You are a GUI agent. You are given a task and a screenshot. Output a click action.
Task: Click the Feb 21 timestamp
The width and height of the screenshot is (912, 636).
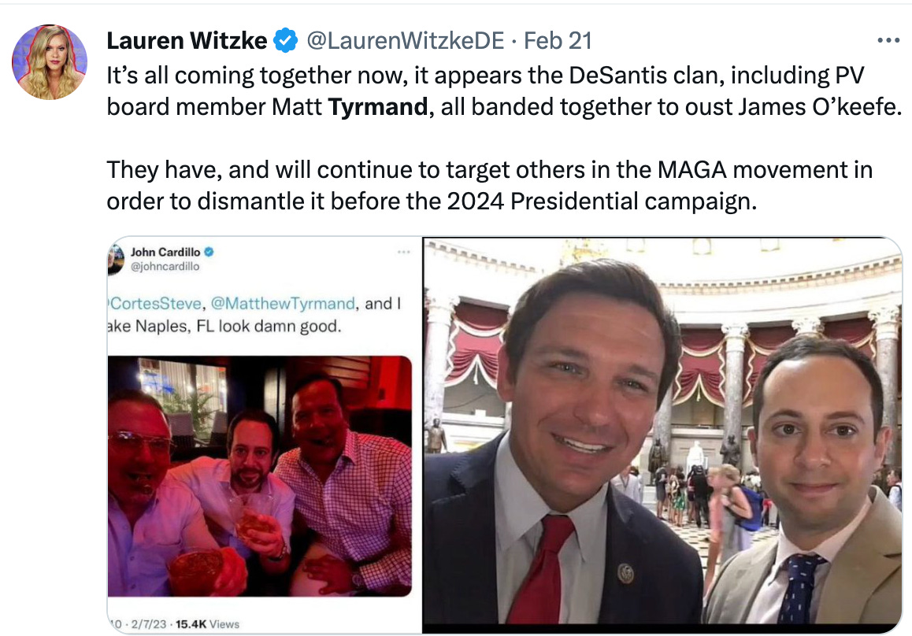[x=558, y=41]
